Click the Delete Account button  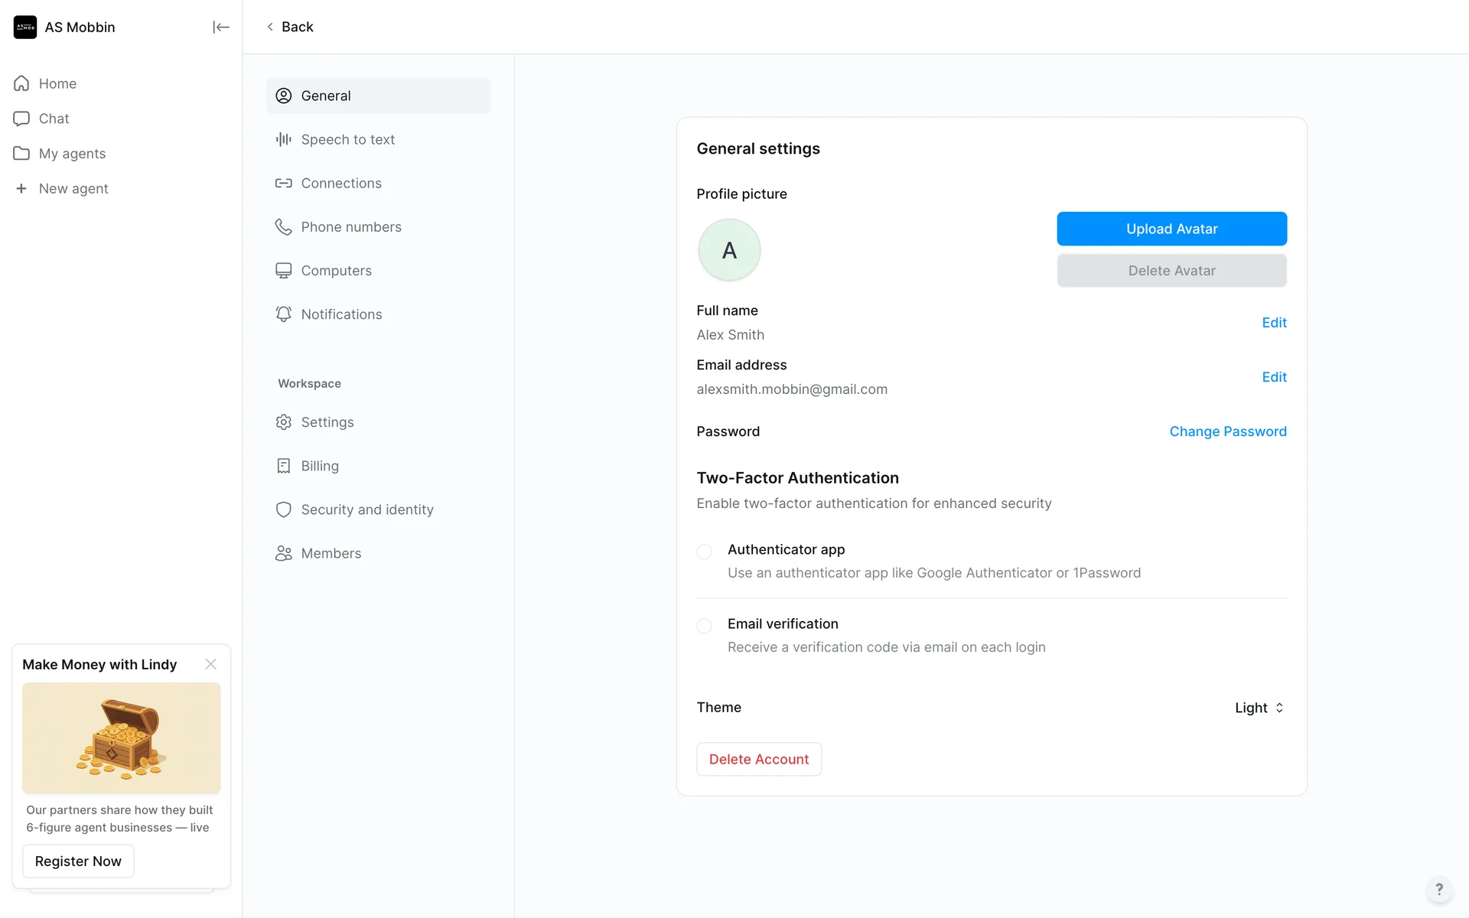758,759
